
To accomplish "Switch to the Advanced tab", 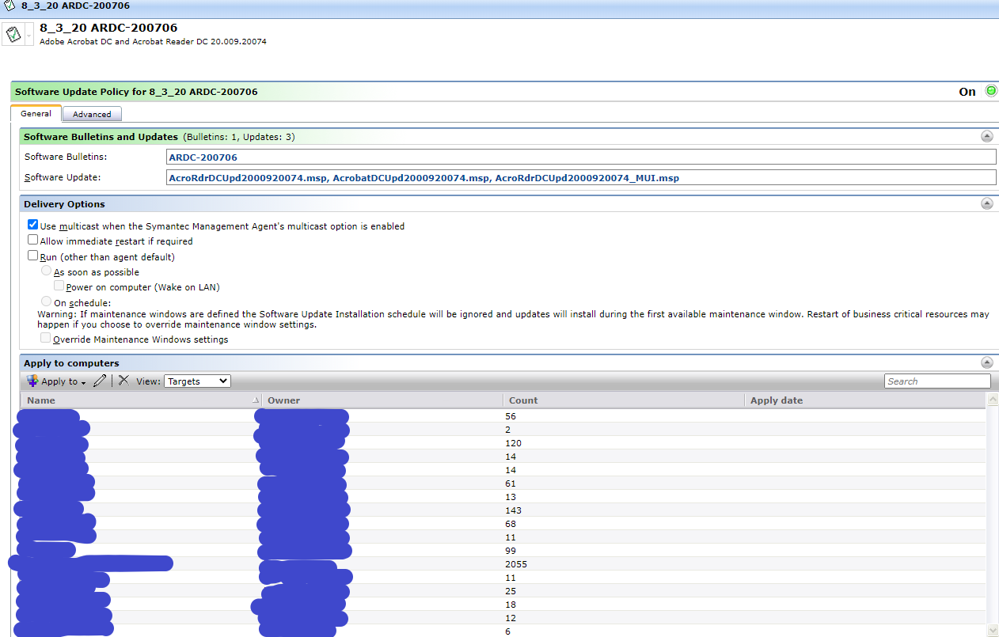I will (x=92, y=114).
